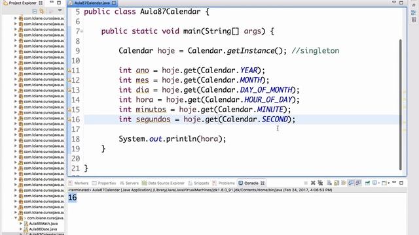Screen dimensions: 419x235
Task: Switch to the Markers tab
Action: [x=79, y=183]
